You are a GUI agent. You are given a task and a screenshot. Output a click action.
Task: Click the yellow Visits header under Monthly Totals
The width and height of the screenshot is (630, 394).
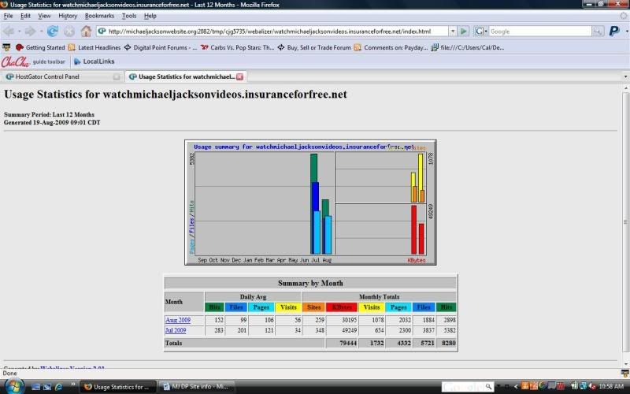[x=372, y=307]
